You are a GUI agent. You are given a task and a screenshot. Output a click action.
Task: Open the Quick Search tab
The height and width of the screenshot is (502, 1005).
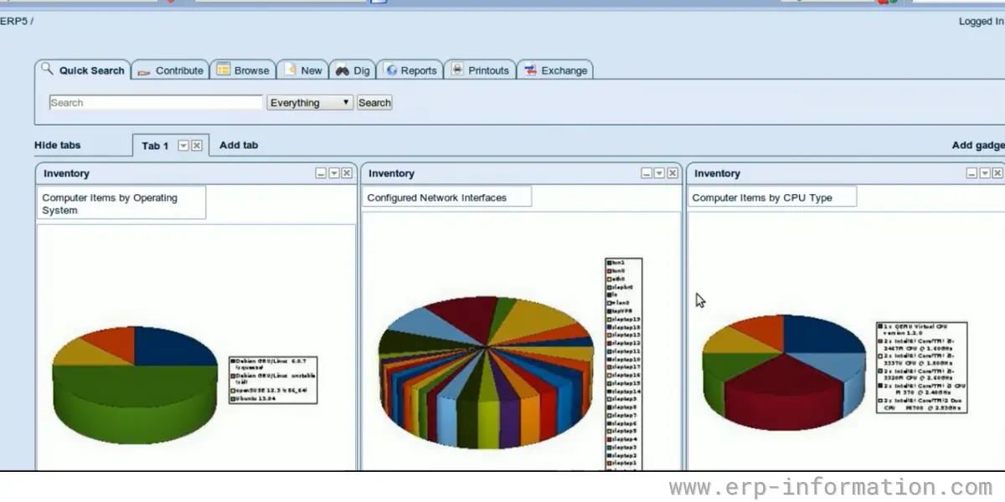(82, 70)
